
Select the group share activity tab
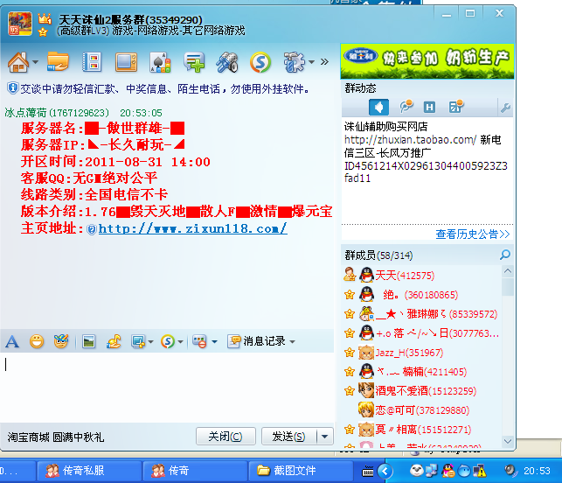456,107
